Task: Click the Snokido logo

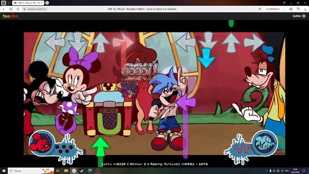Action: click(10, 16)
